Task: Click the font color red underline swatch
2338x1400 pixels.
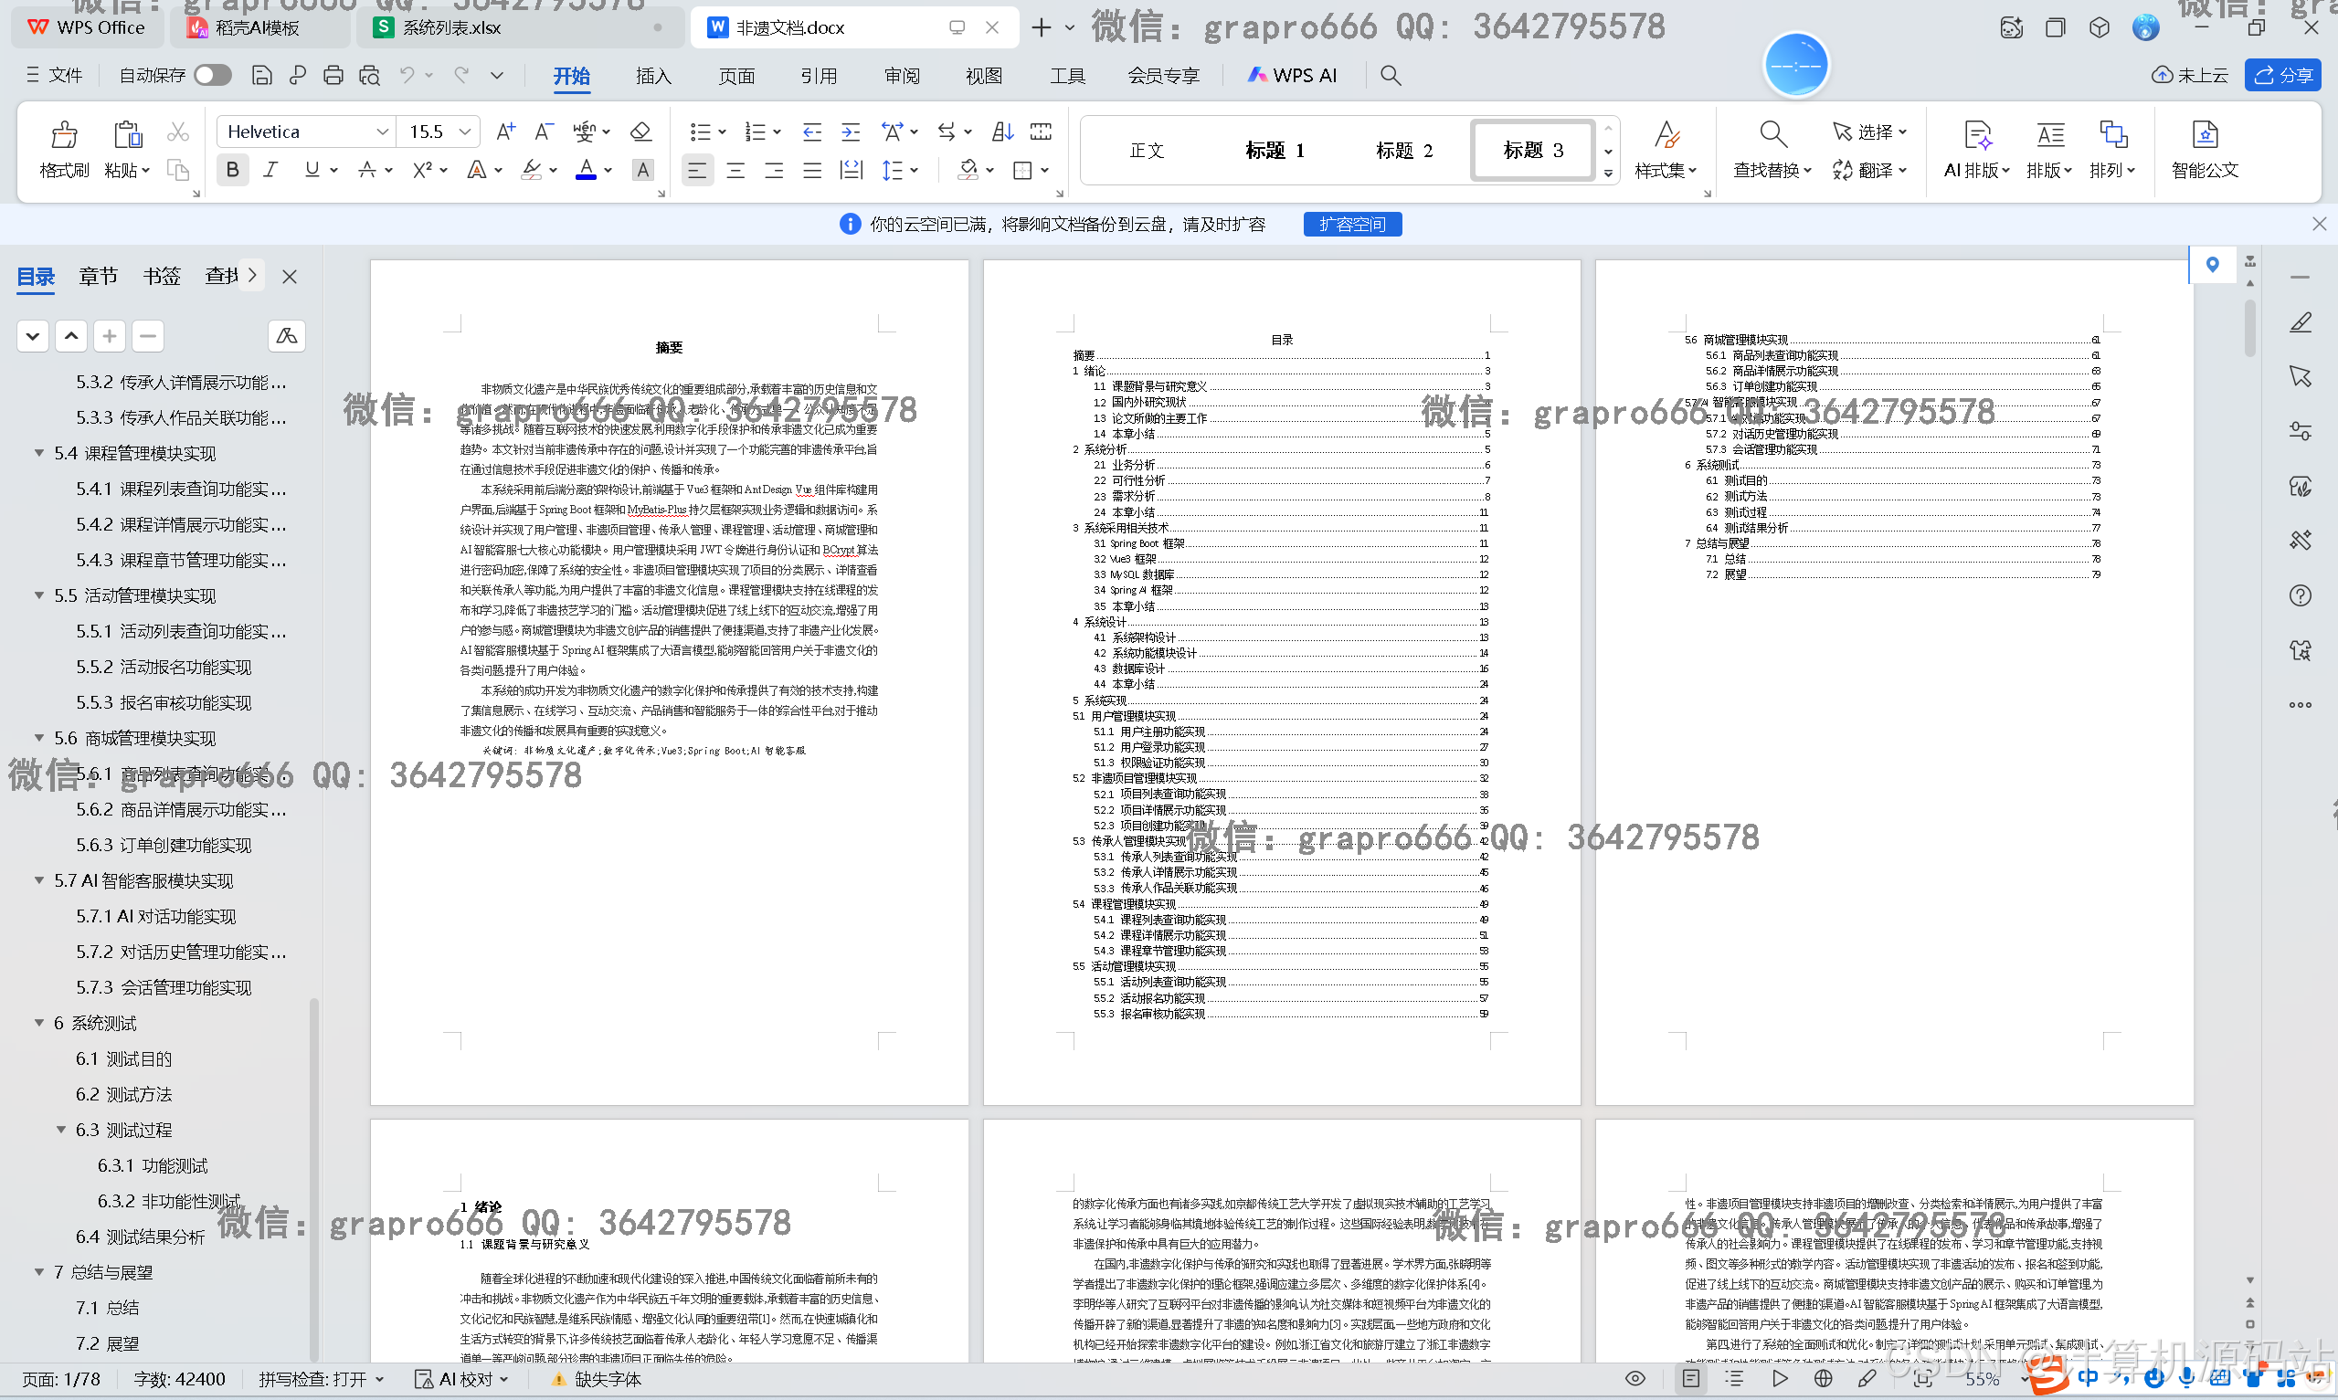Action: click(x=586, y=170)
